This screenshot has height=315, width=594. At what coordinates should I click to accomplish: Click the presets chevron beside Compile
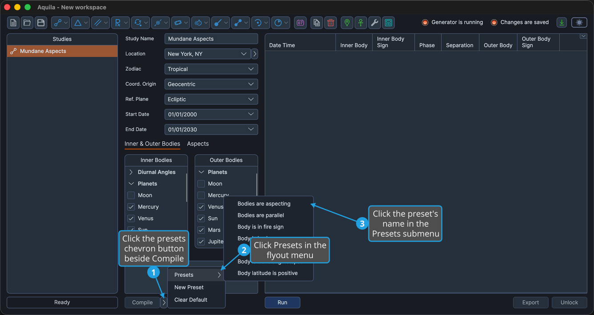164,303
